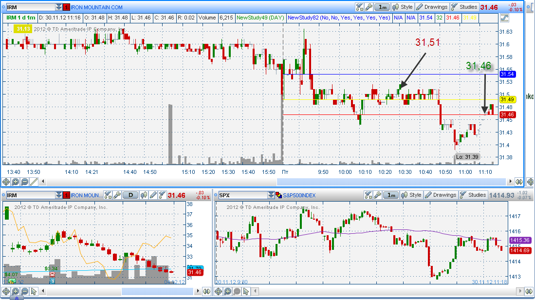
Task: Click the scissors and wrench icon in the top toolbar
Action: point(360,7)
